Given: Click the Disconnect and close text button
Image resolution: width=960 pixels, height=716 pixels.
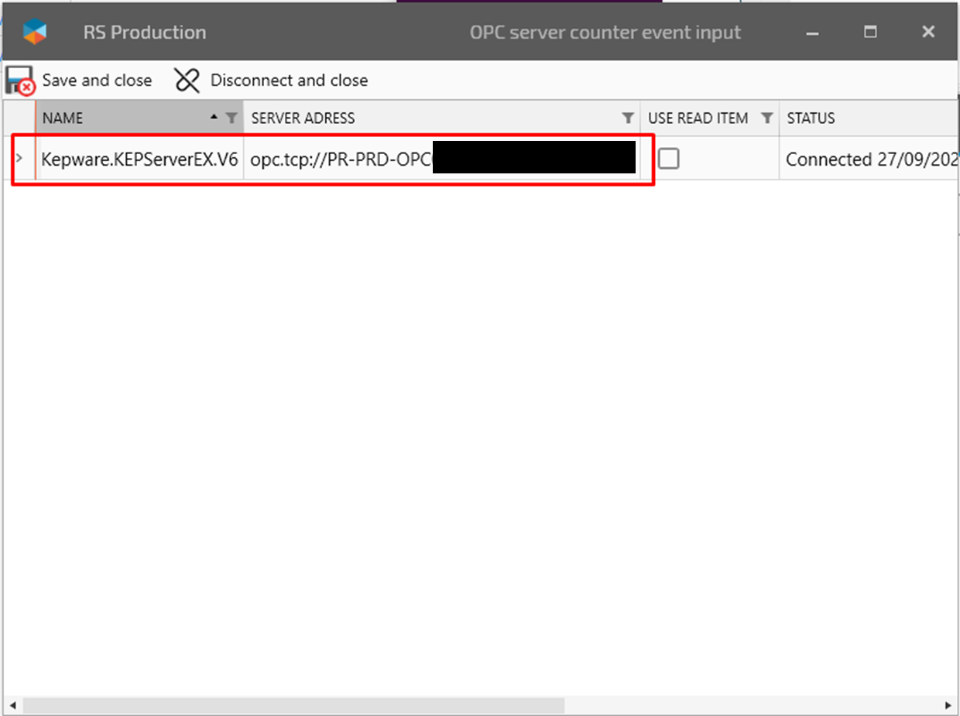Looking at the screenshot, I should [289, 81].
